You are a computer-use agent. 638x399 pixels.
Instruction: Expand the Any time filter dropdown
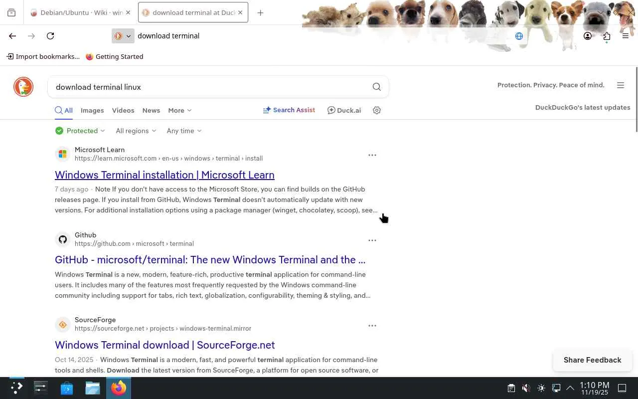click(184, 131)
